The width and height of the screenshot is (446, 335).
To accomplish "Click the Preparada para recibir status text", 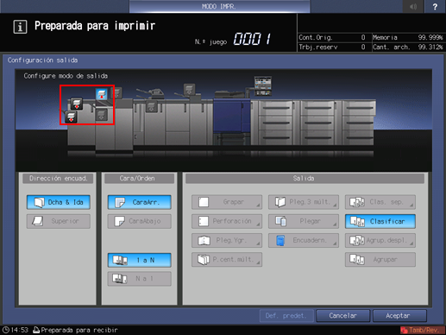I will [79, 330].
